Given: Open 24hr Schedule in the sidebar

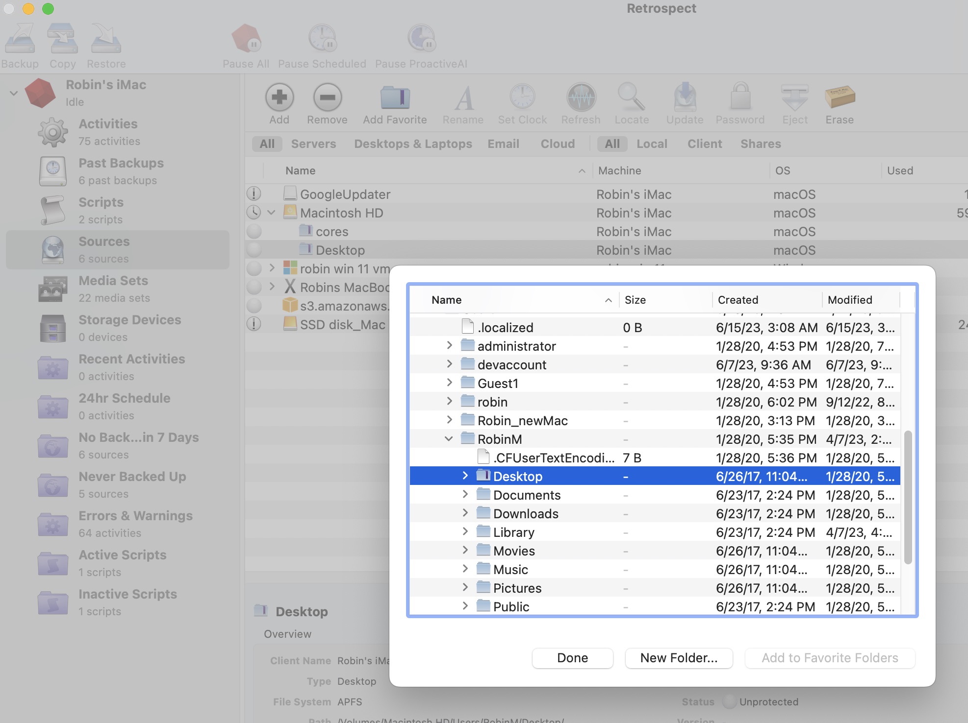Looking at the screenshot, I should tap(118, 407).
